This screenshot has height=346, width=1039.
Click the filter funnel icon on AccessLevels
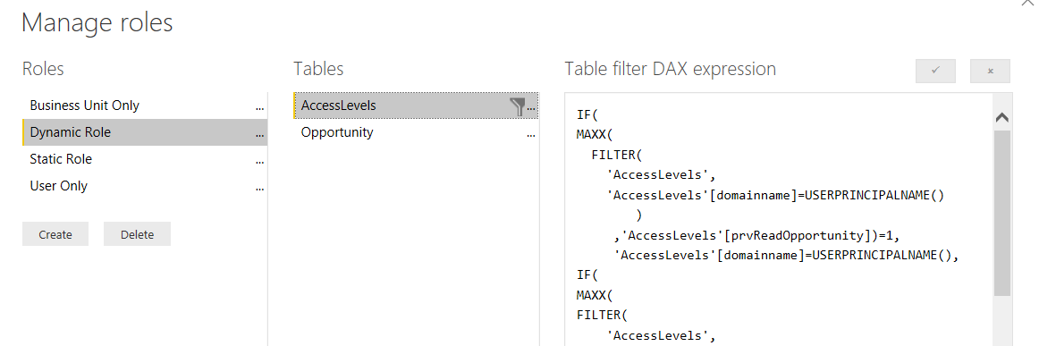click(x=518, y=106)
